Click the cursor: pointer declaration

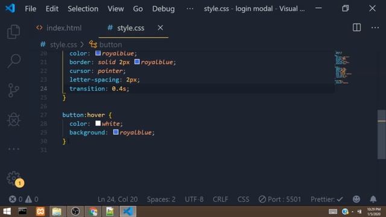coord(98,71)
